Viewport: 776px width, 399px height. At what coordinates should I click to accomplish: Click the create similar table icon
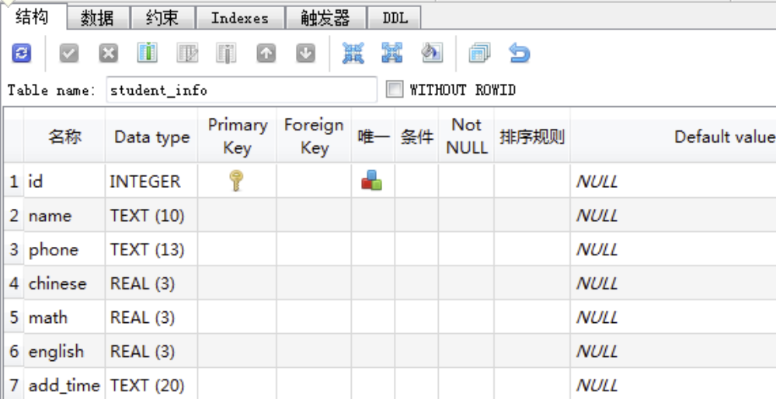tap(479, 54)
